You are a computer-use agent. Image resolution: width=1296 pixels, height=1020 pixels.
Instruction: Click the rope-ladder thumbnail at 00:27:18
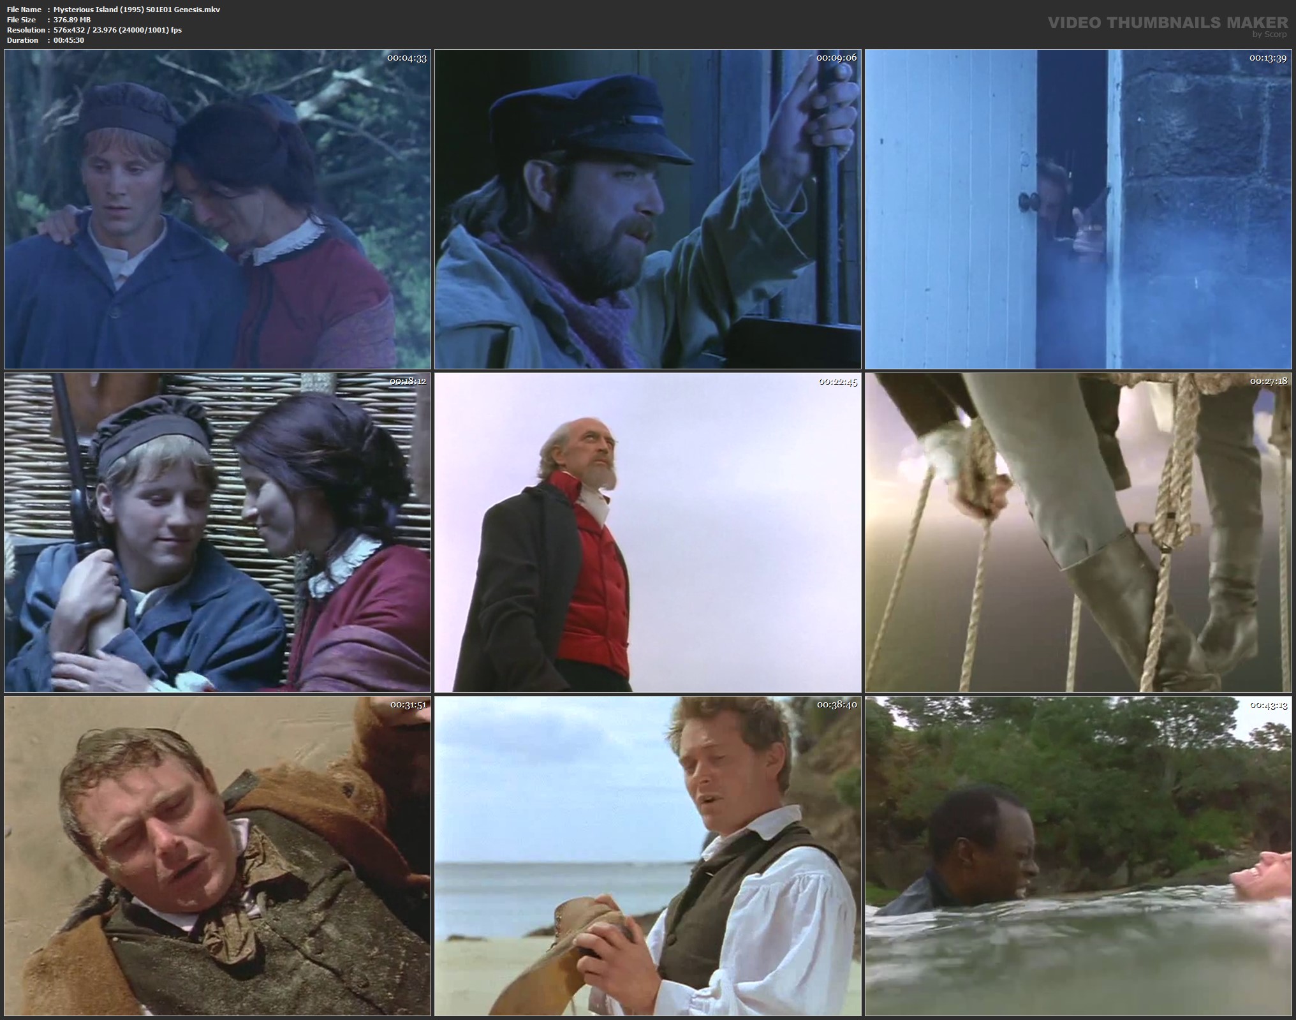pos(1078,533)
